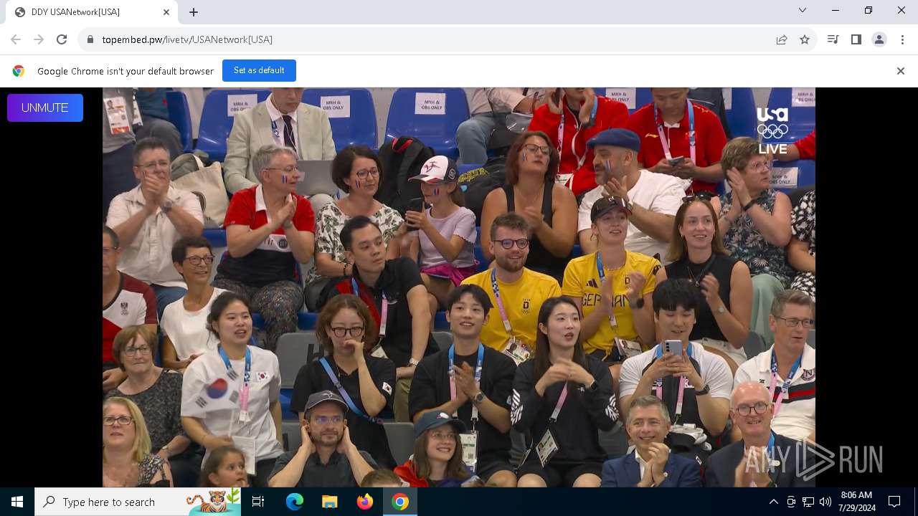Share this page icon
The width and height of the screenshot is (918, 516).
point(782,39)
